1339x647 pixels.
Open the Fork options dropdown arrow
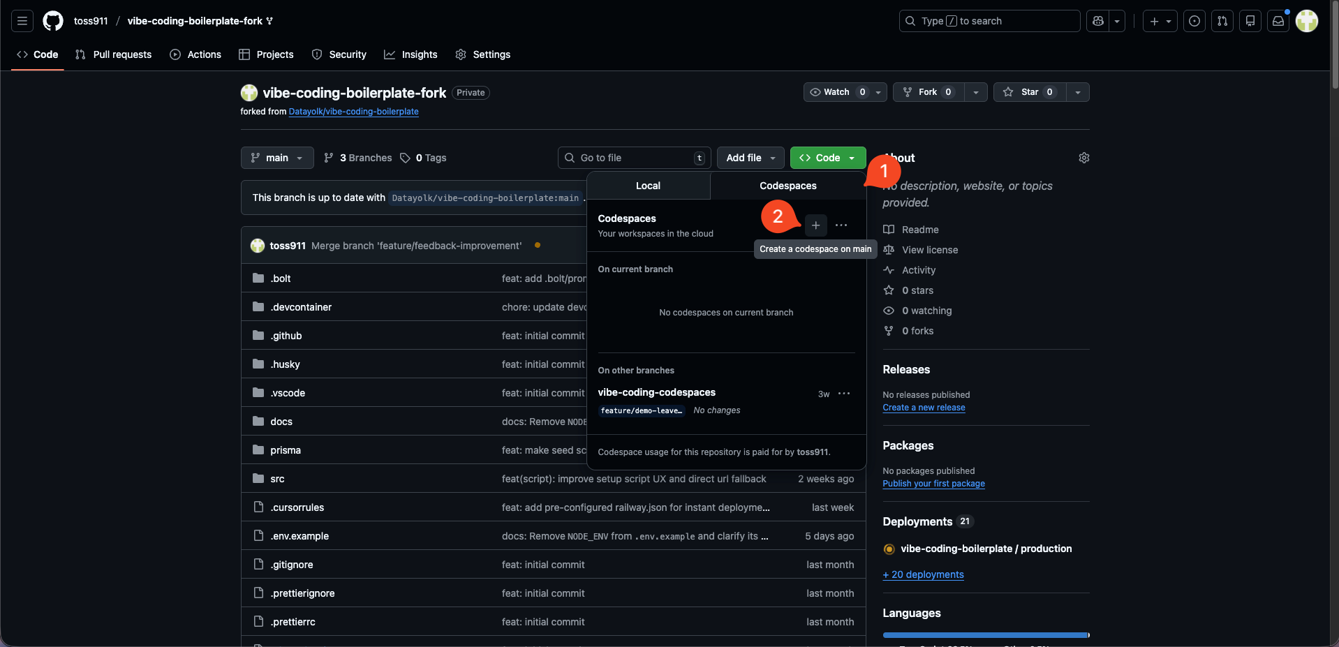[975, 92]
